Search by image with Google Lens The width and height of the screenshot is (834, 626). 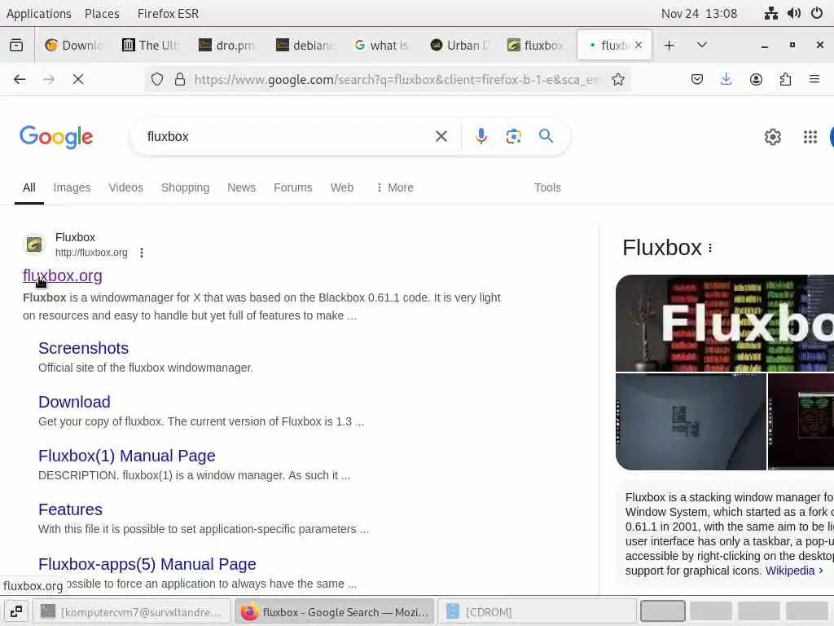(513, 136)
